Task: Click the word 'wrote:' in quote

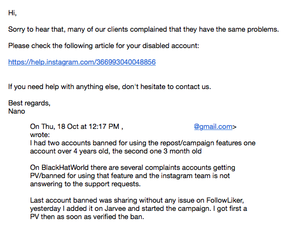Action: point(40,135)
